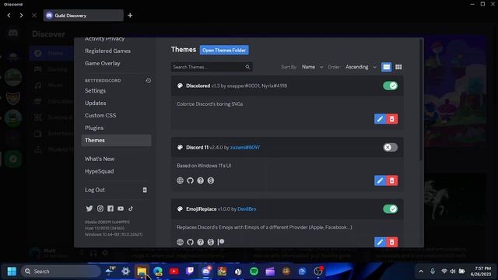Viewport: 498px width, 280px height.
Task: Open the Windows Start menu
Action: (12, 271)
